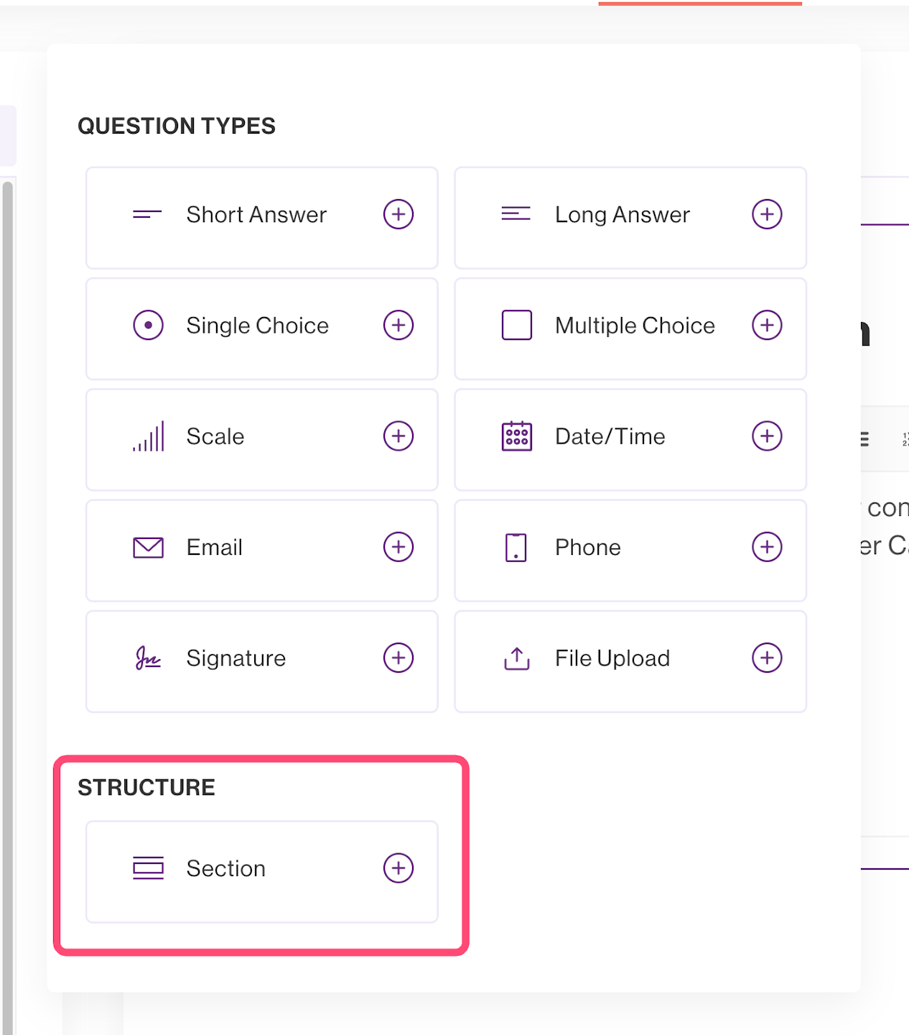Select the Signature pen icon

point(148,658)
